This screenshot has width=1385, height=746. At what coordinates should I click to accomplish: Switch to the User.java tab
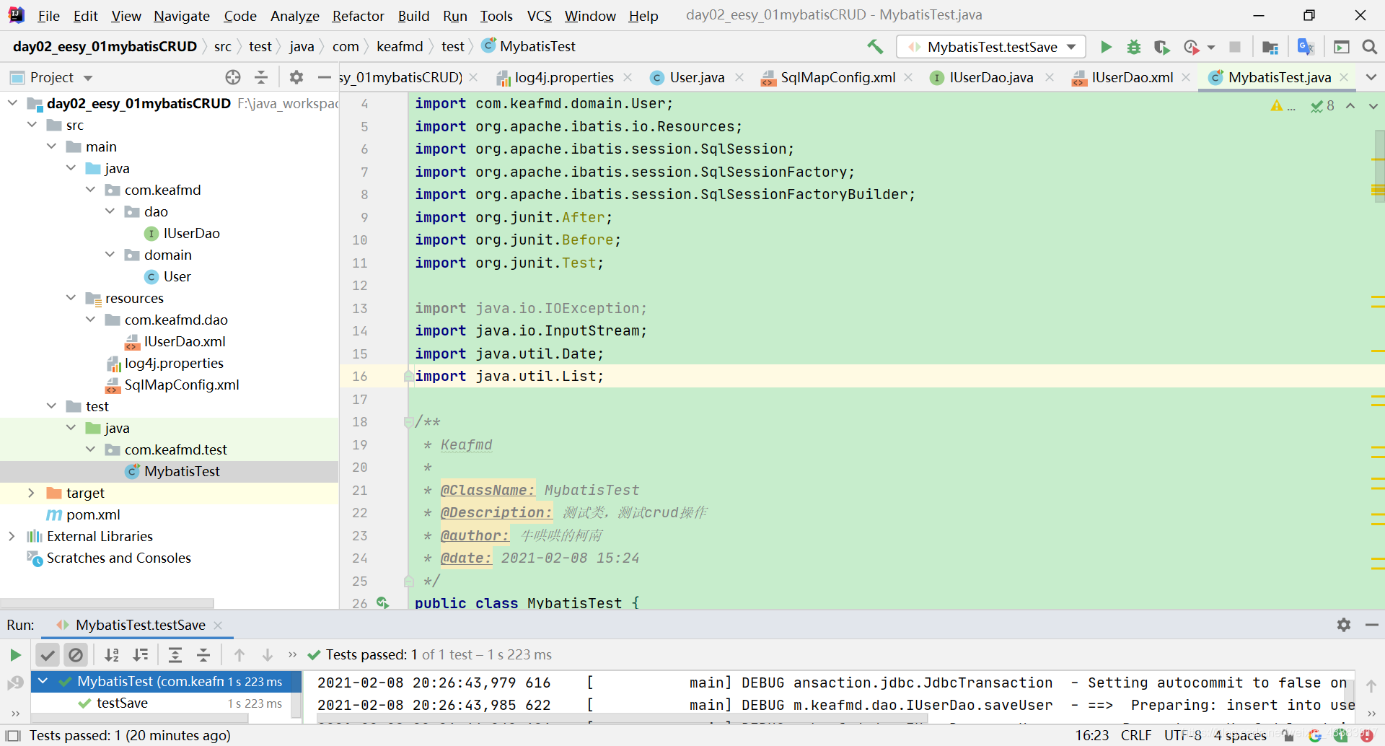696,77
